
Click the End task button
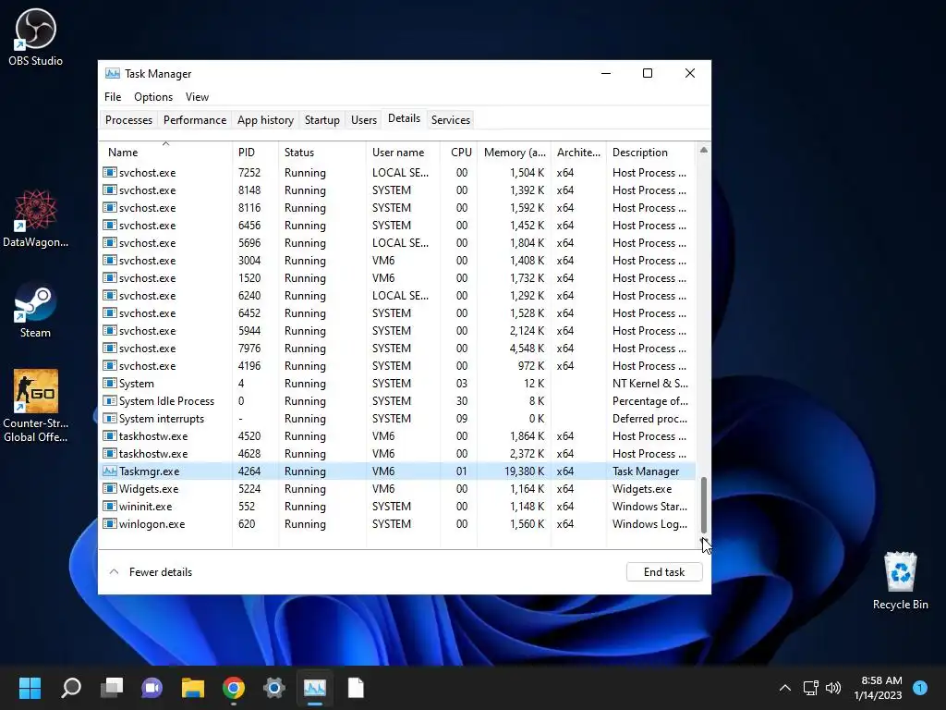664,571
